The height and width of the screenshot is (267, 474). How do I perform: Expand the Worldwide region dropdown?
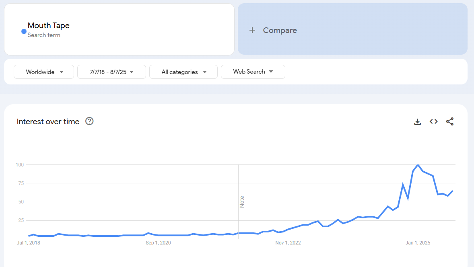pyautogui.click(x=44, y=72)
